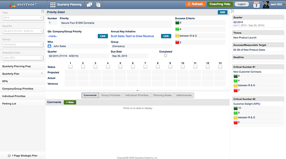Open the week 7 calendar icon
Viewport: 286px width, 159px height.
pos(256,5)
